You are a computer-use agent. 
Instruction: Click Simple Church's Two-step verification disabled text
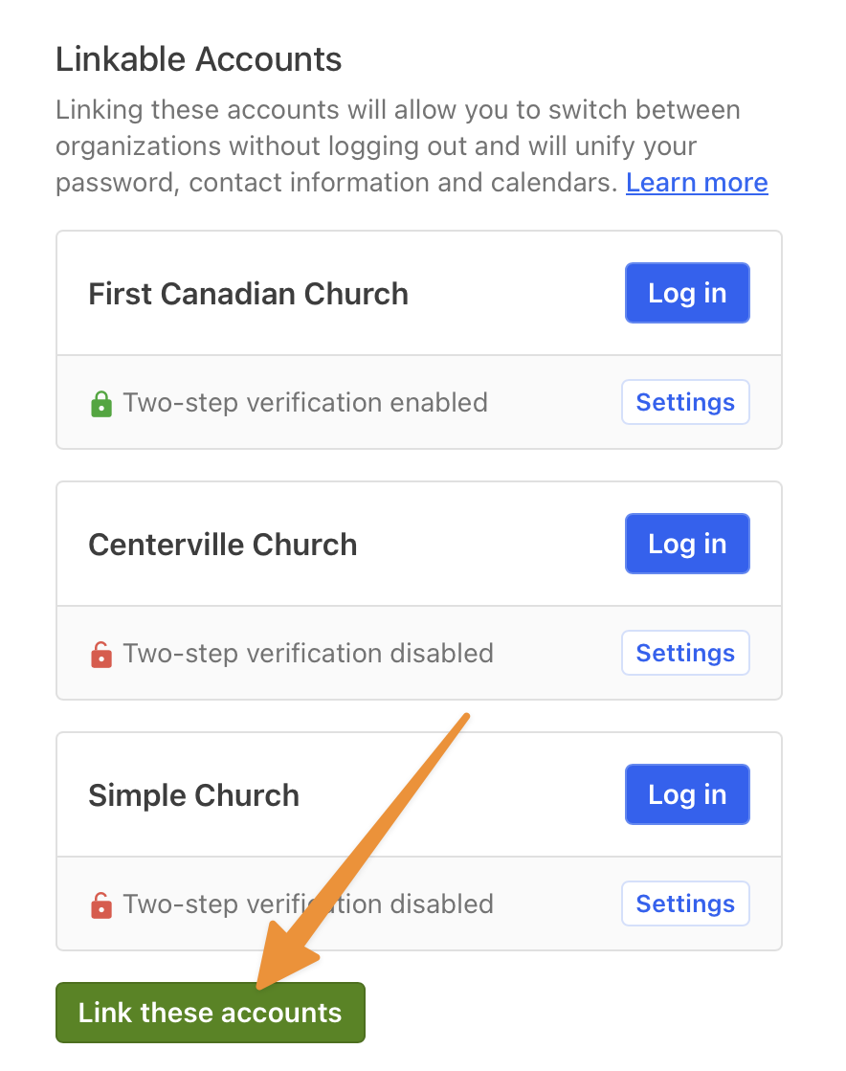pyautogui.click(x=308, y=904)
